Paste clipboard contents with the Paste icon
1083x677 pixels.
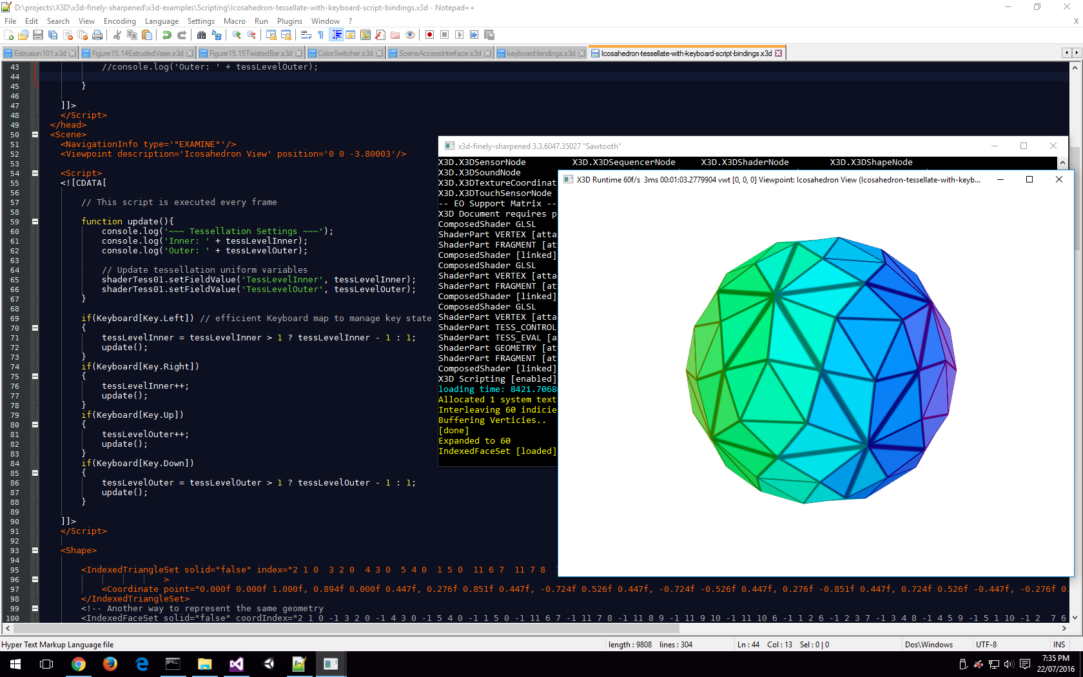coord(147,35)
